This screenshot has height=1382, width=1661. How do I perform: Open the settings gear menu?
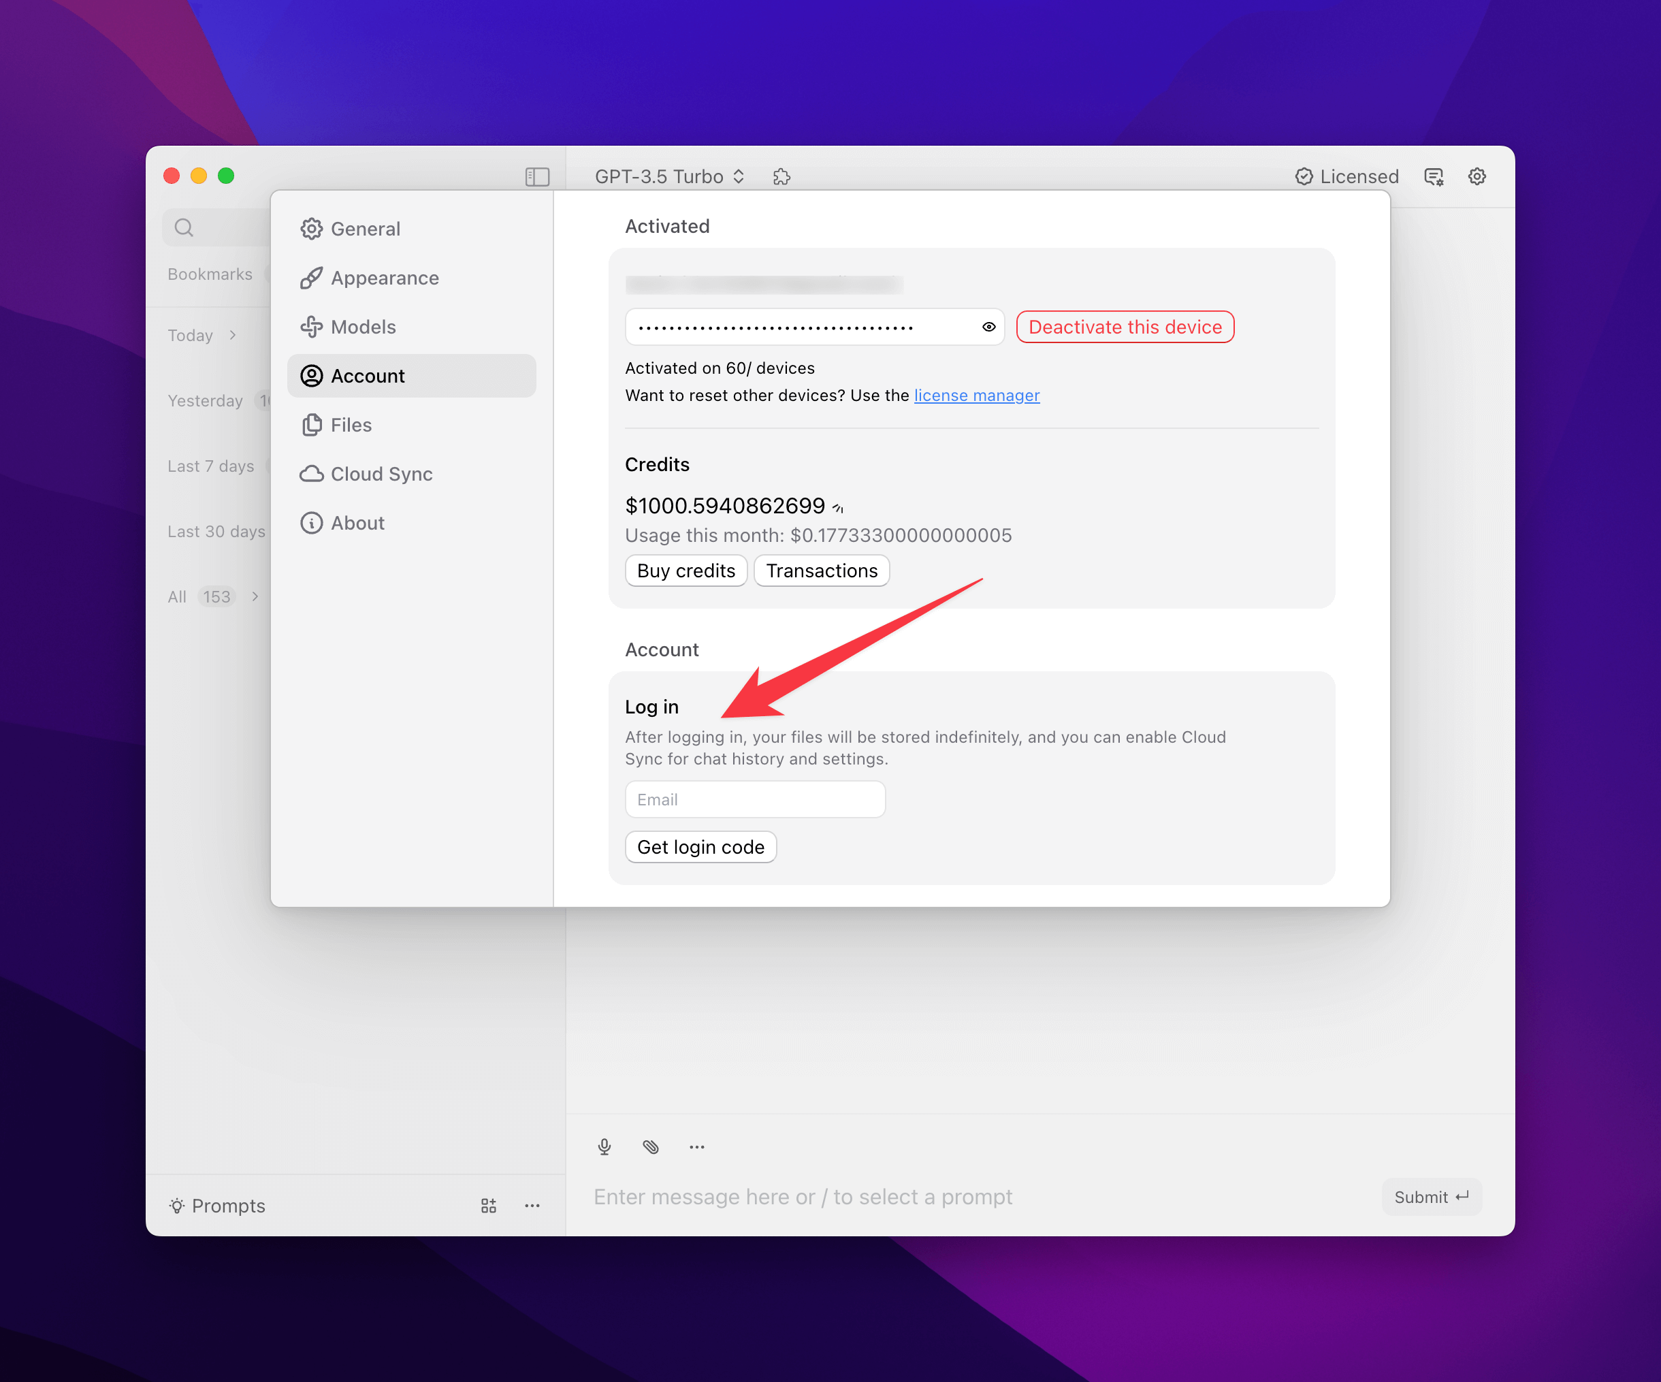pyautogui.click(x=1479, y=175)
